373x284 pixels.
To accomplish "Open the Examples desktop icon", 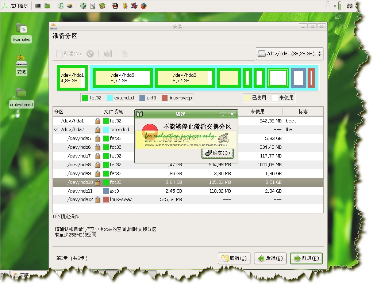I will pyautogui.click(x=22, y=33).
